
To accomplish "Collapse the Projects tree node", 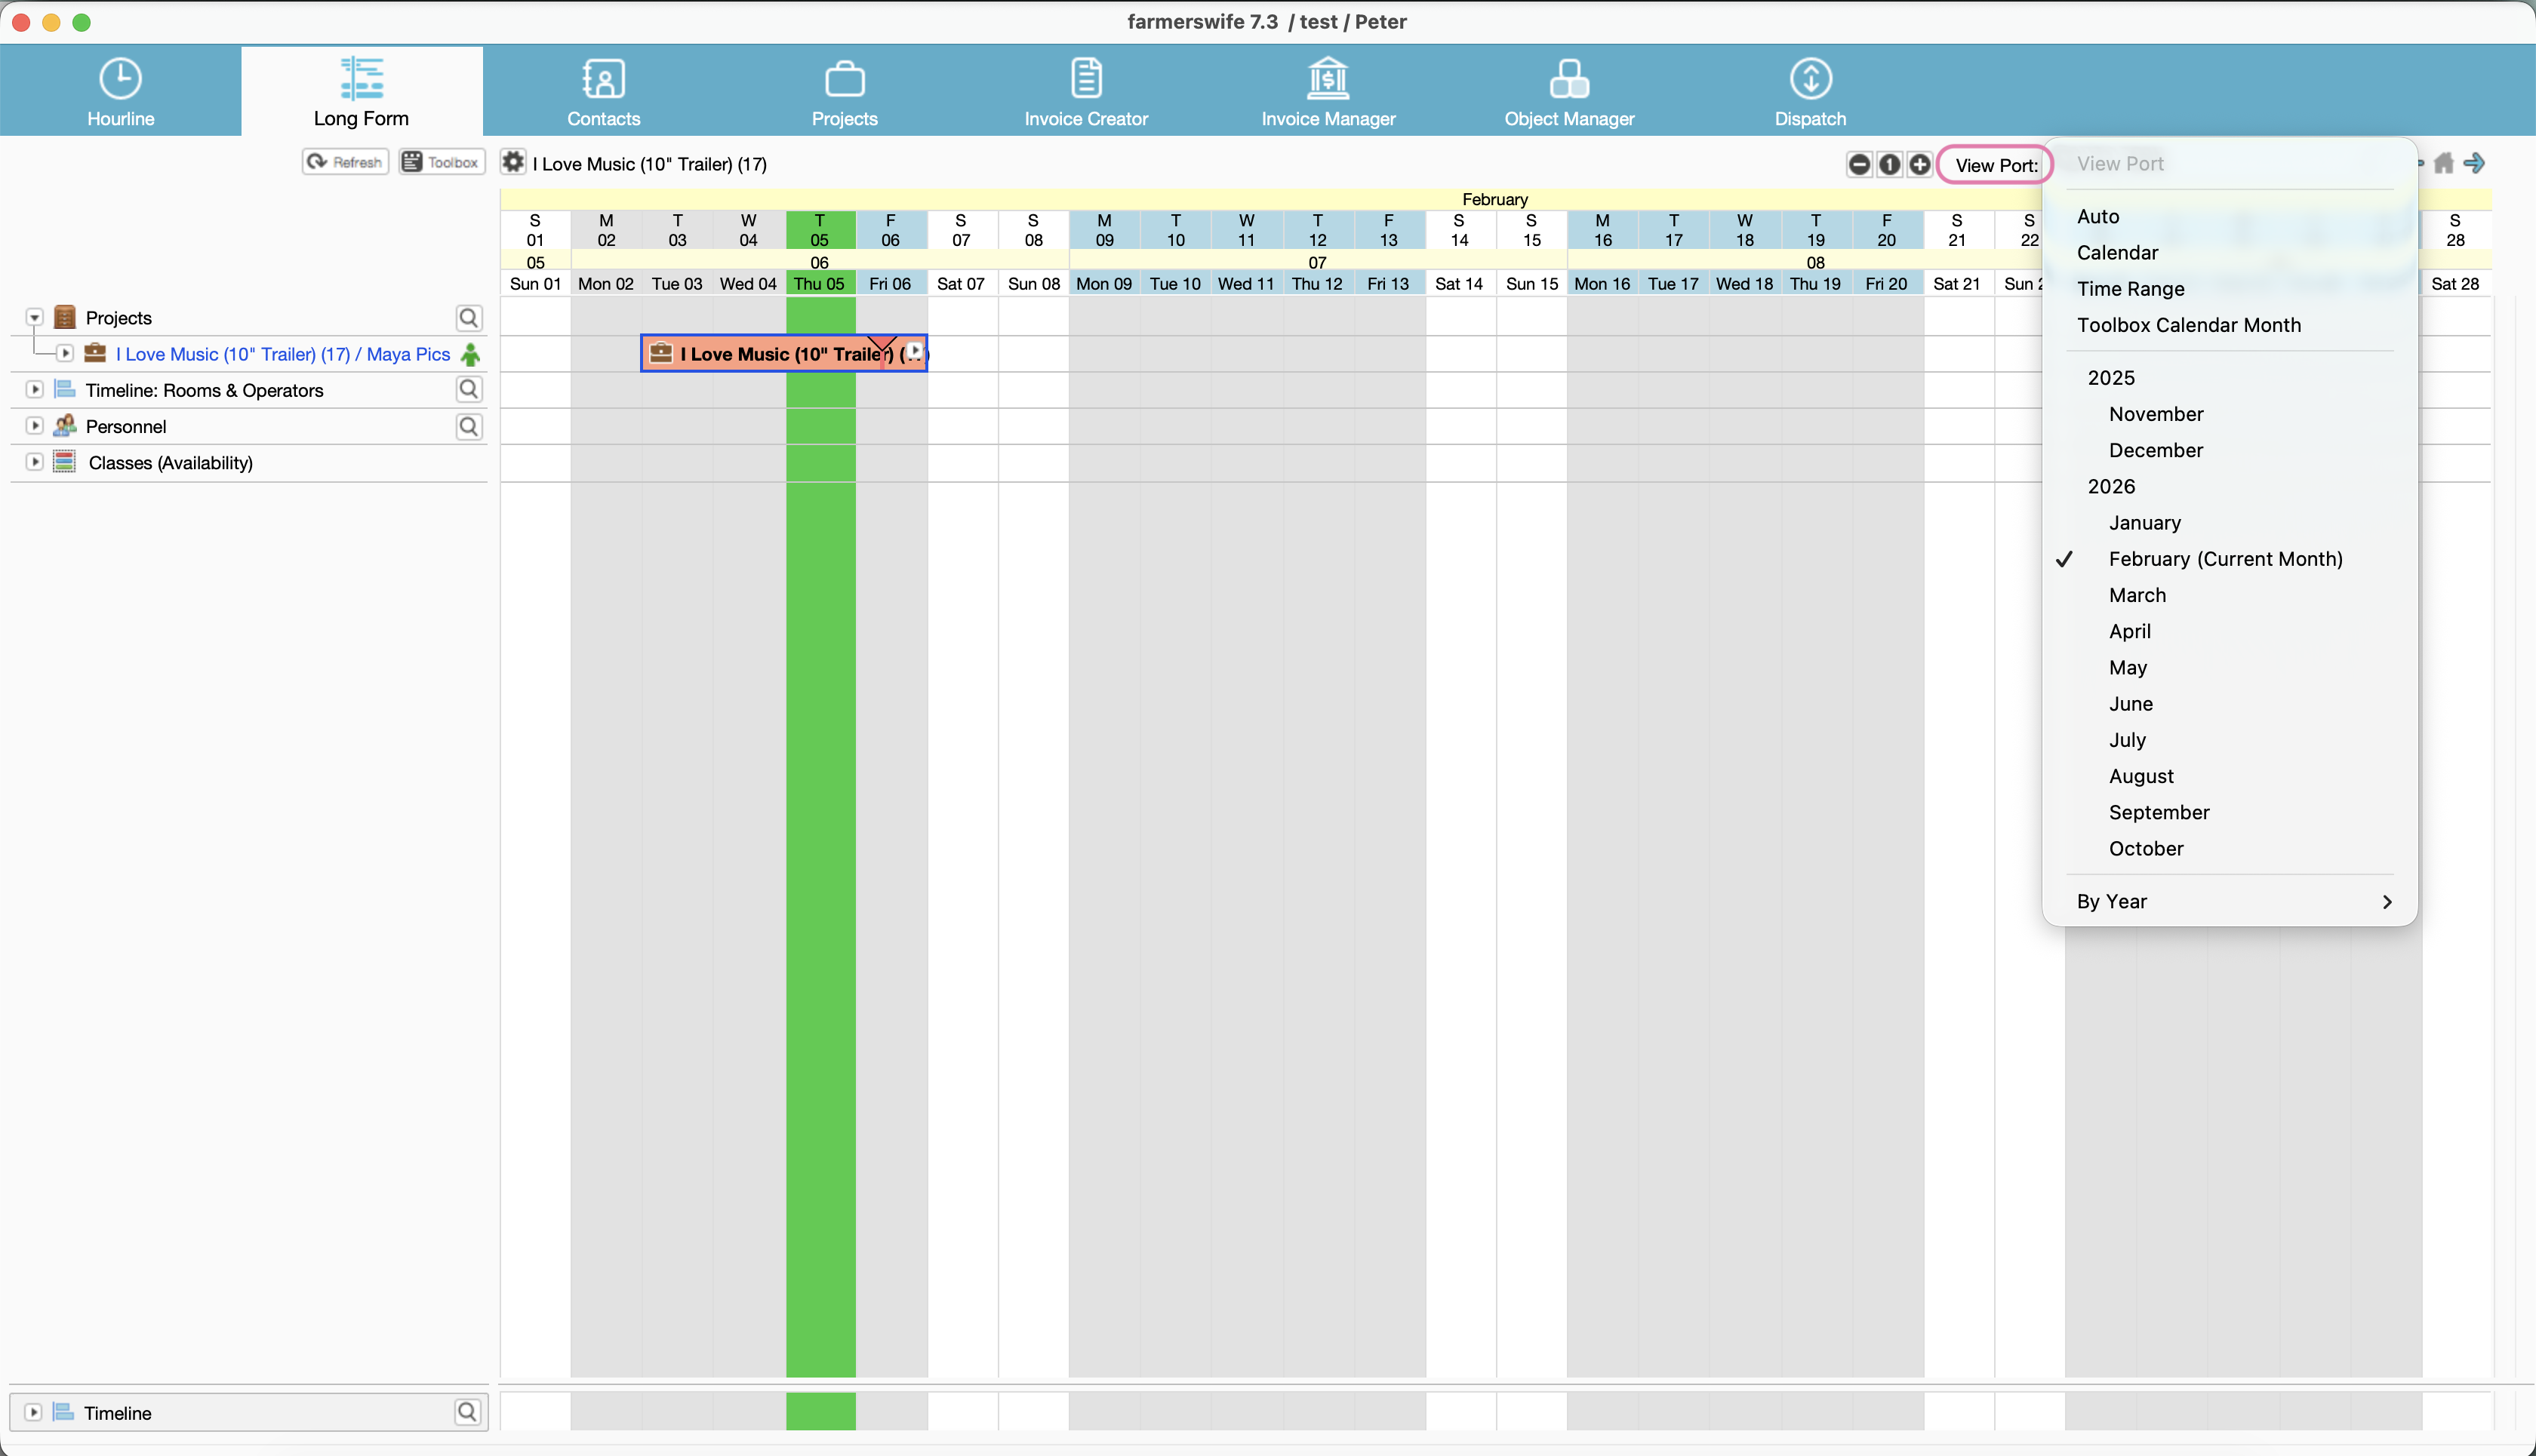I will click(x=35, y=318).
